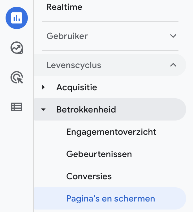Open the Realtime report
The width and height of the screenshot is (193, 212).
64,7
